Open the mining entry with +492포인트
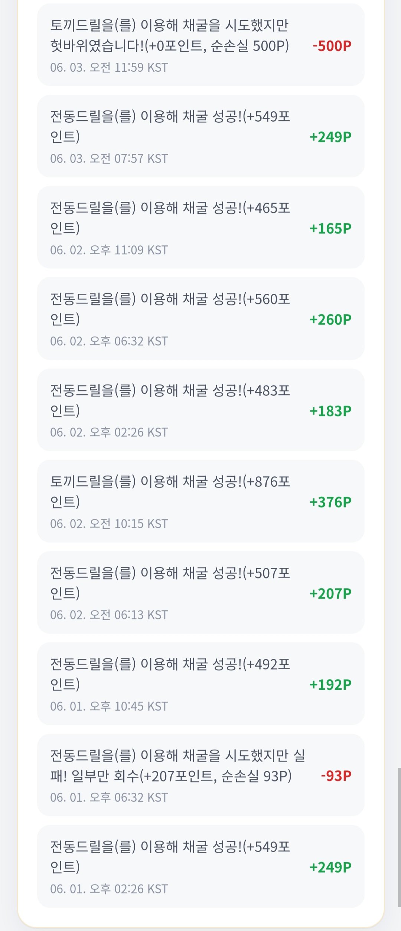 (x=200, y=684)
